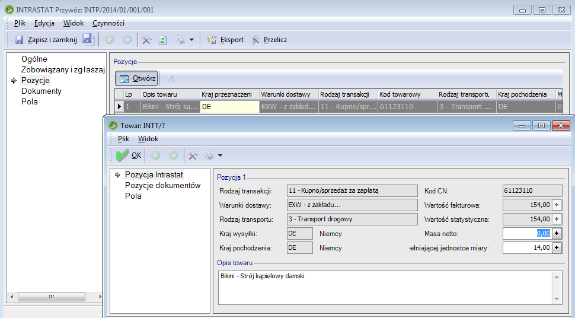Click the Rodzaj transportu field
Viewport: 575px width, 318px height.
pos(352,220)
